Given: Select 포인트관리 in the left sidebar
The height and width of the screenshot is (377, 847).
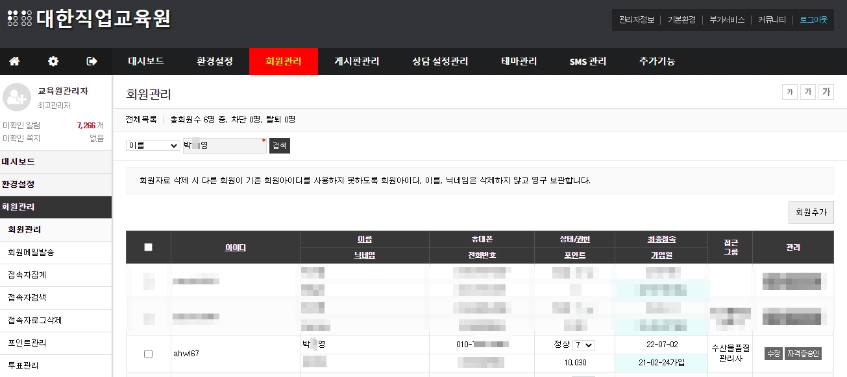Looking at the screenshot, I should [x=27, y=343].
